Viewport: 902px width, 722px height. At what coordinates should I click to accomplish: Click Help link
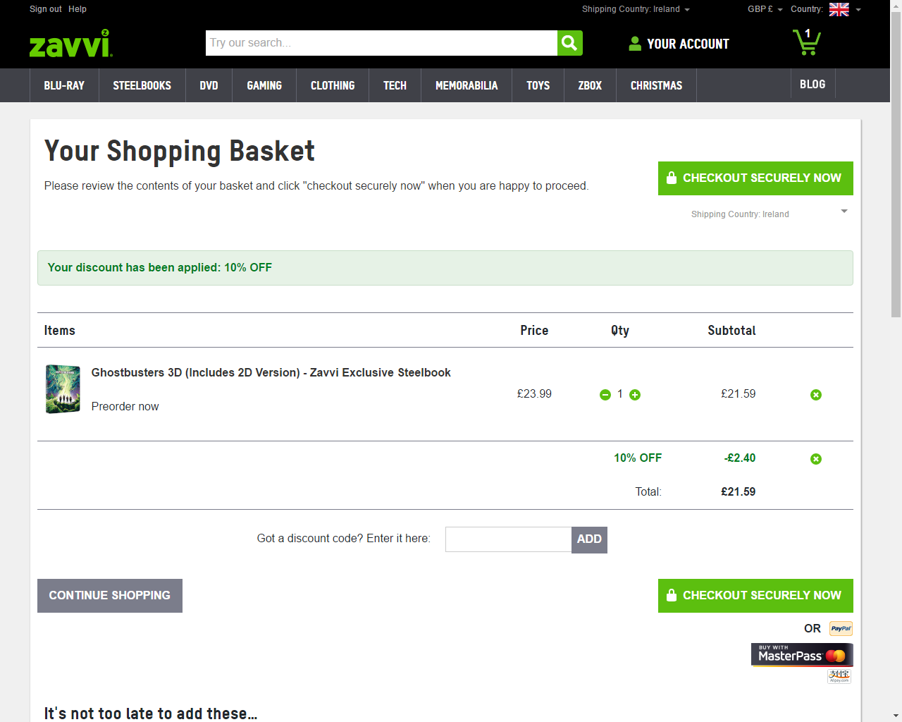78,9
